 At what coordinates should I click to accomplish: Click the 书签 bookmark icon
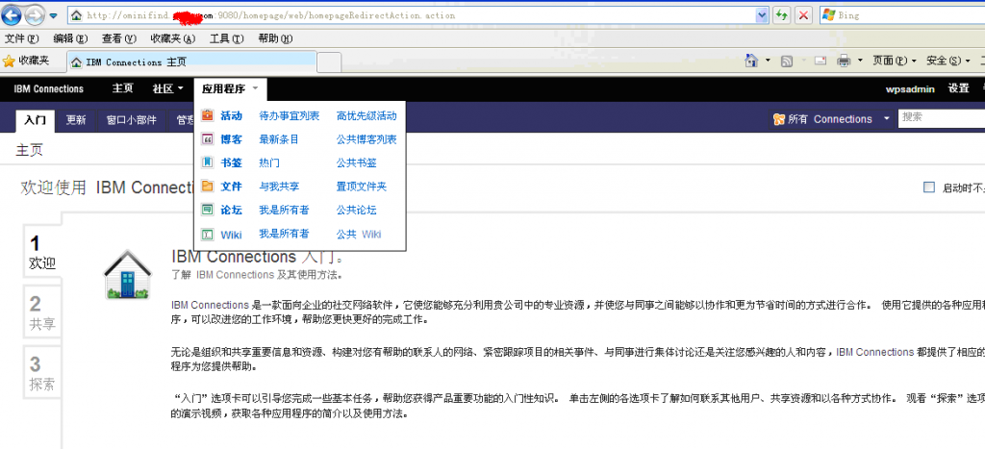coord(207,162)
